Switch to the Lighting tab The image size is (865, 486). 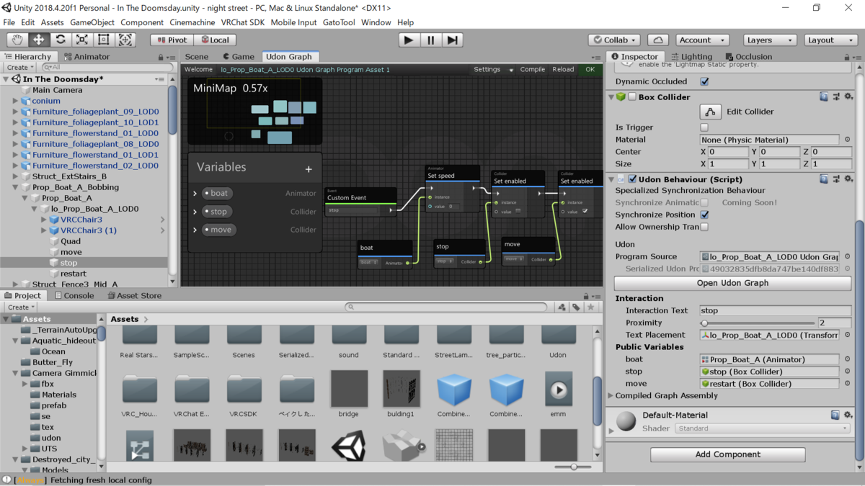tap(691, 56)
